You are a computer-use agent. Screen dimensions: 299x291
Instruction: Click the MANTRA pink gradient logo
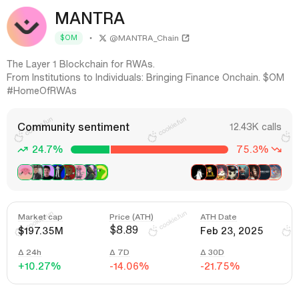pyautogui.click(x=27, y=27)
